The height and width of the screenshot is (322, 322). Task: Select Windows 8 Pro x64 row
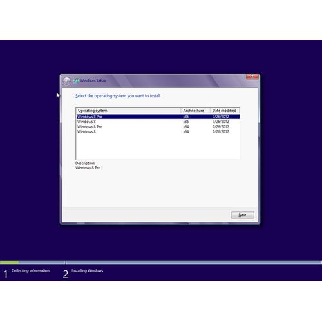(x=158, y=127)
